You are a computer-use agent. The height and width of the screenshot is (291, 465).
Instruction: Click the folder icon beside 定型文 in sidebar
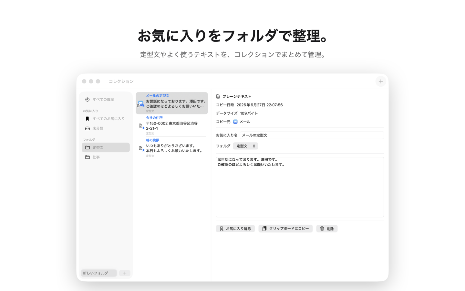[x=87, y=147]
